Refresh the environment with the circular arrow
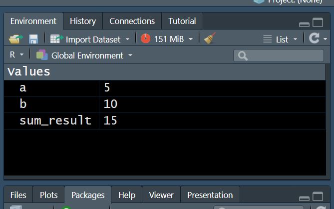Viewport: 334px width, 209px height. coord(314,38)
